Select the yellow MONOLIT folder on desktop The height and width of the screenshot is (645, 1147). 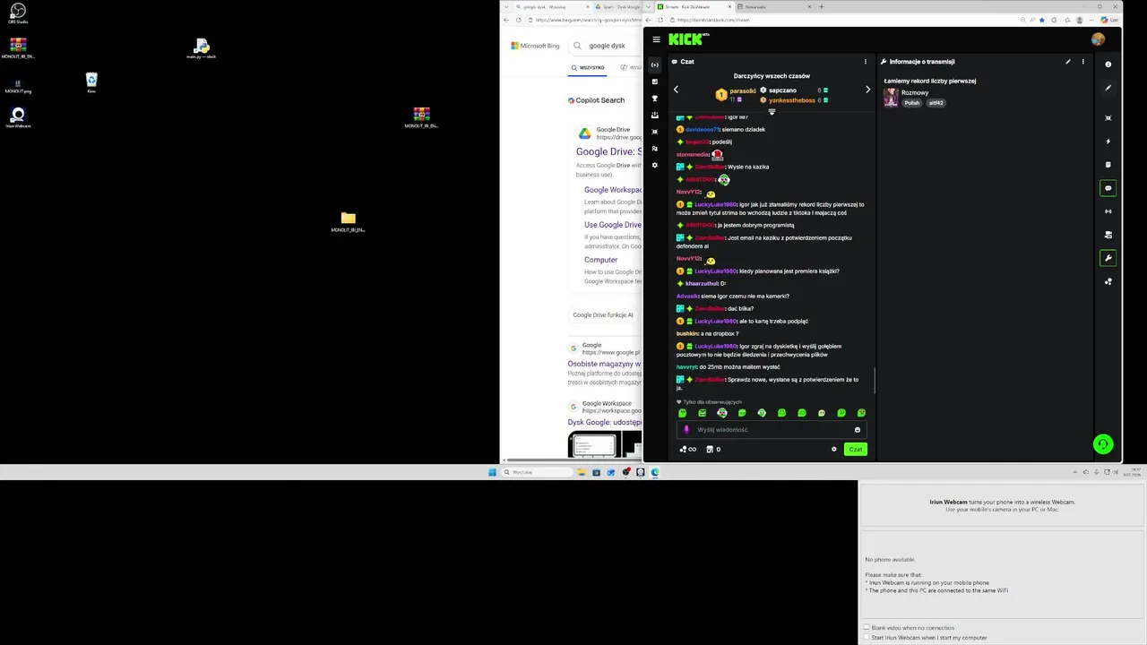click(348, 221)
